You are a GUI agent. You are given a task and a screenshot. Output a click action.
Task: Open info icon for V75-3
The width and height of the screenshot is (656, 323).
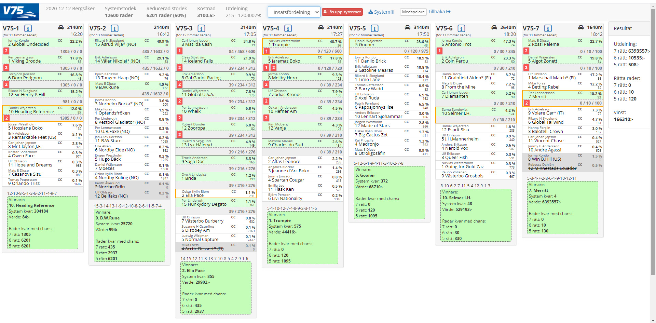pos(202,28)
